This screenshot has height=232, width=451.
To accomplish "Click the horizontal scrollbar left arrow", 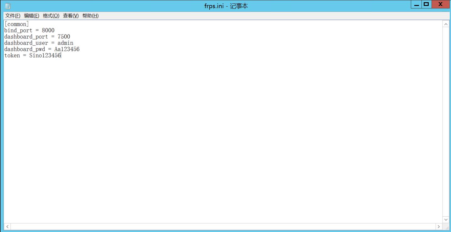I will (7, 226).
